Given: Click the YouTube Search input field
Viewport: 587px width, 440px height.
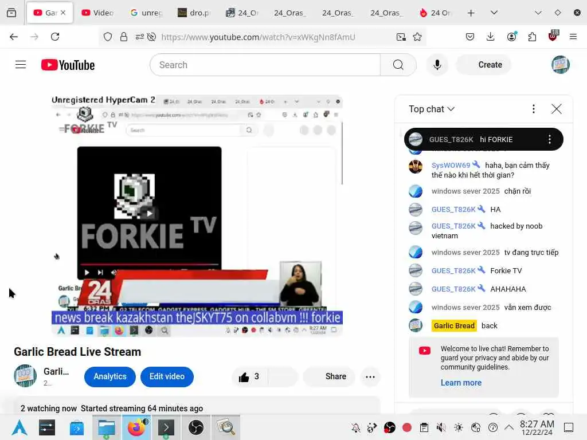Looking at the screenshot, I should click(265, 65).
